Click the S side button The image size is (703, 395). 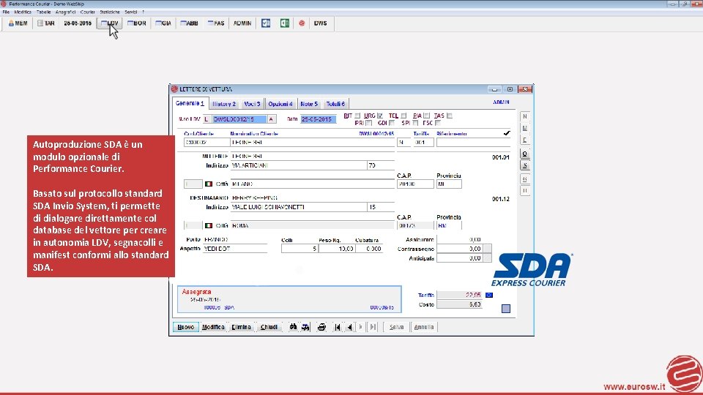pyautogui.click(x=525, y=166)
